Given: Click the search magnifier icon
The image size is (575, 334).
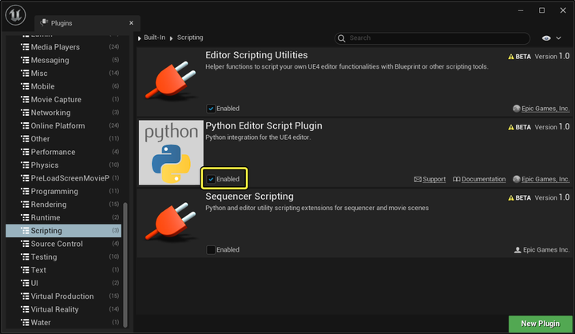Looking at the screenshot, I should point(342,38).
